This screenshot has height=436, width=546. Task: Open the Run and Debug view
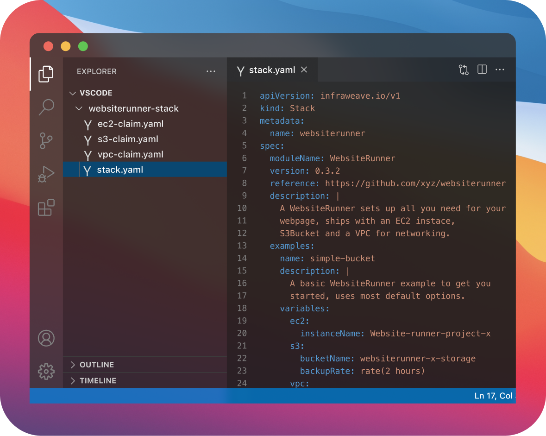46,174
